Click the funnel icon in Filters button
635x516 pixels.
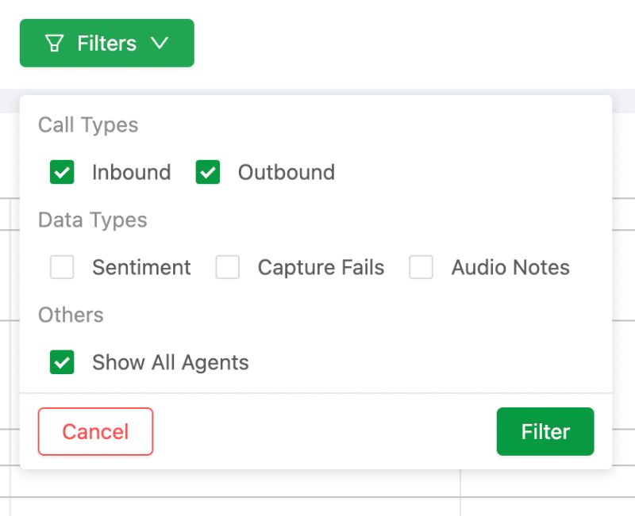pyautogui.click(x=54, y=43)
